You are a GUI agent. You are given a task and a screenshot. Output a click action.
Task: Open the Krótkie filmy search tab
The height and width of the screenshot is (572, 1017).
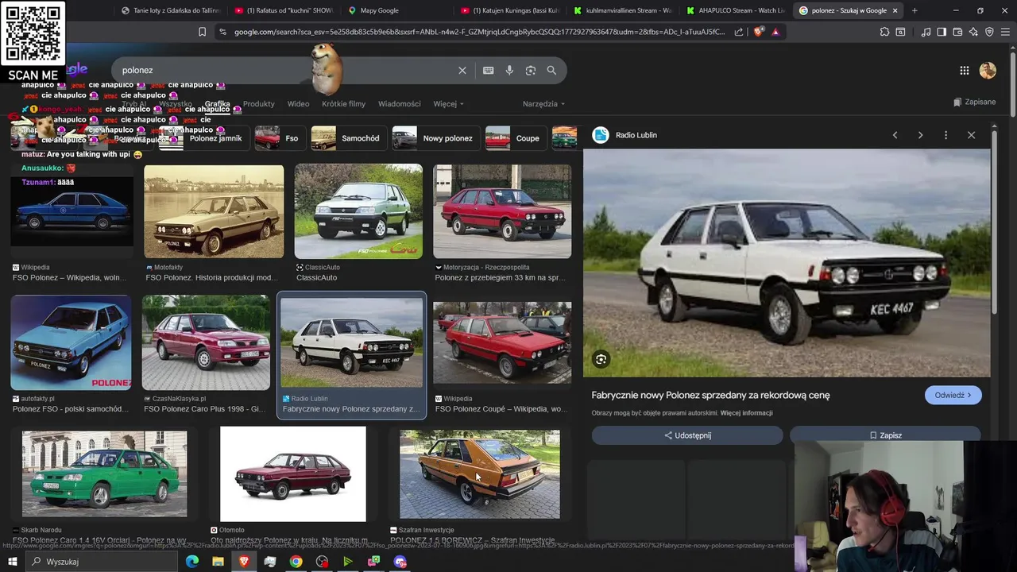tap(343, 104)
